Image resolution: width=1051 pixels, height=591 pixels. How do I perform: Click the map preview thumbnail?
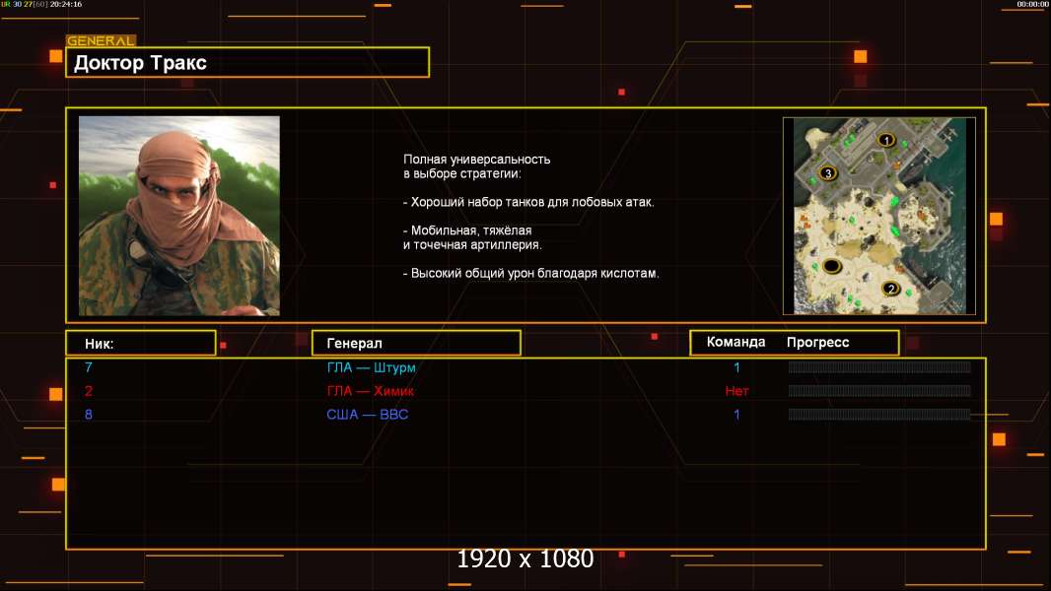coord(879,216)
